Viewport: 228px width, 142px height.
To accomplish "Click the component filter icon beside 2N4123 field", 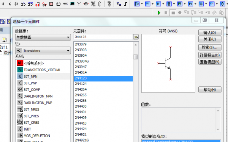I will pos(136,37).
